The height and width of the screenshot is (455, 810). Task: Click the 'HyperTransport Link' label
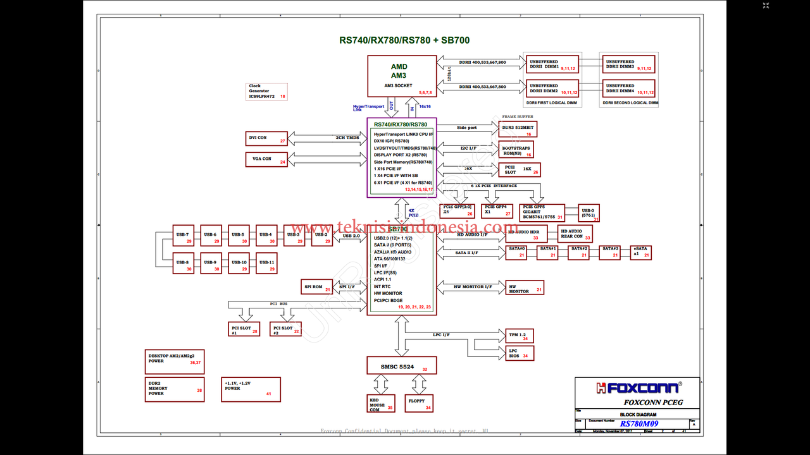[x=368, y=109]
